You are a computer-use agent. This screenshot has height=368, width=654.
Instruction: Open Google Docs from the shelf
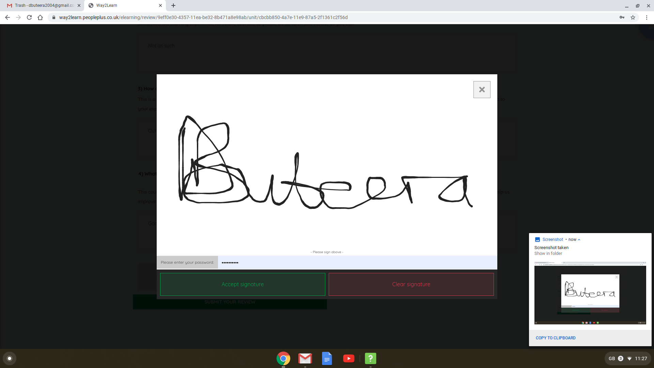(x=327, y=358)
